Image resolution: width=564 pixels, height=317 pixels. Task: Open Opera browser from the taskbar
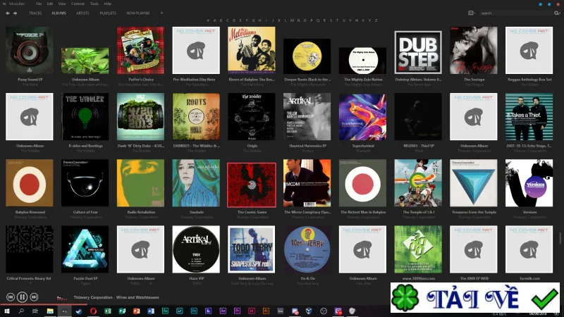tap(93, 311)
